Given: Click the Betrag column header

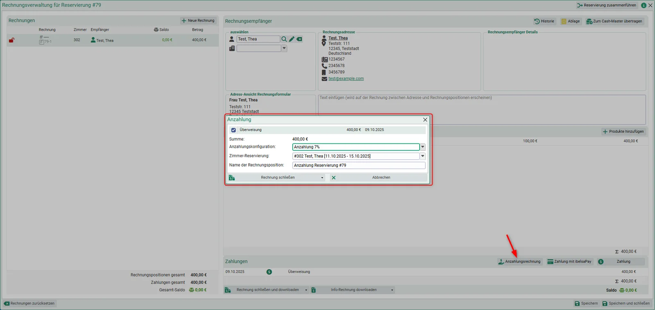Looking at the screenshot, I should click(x=198, y=30).
